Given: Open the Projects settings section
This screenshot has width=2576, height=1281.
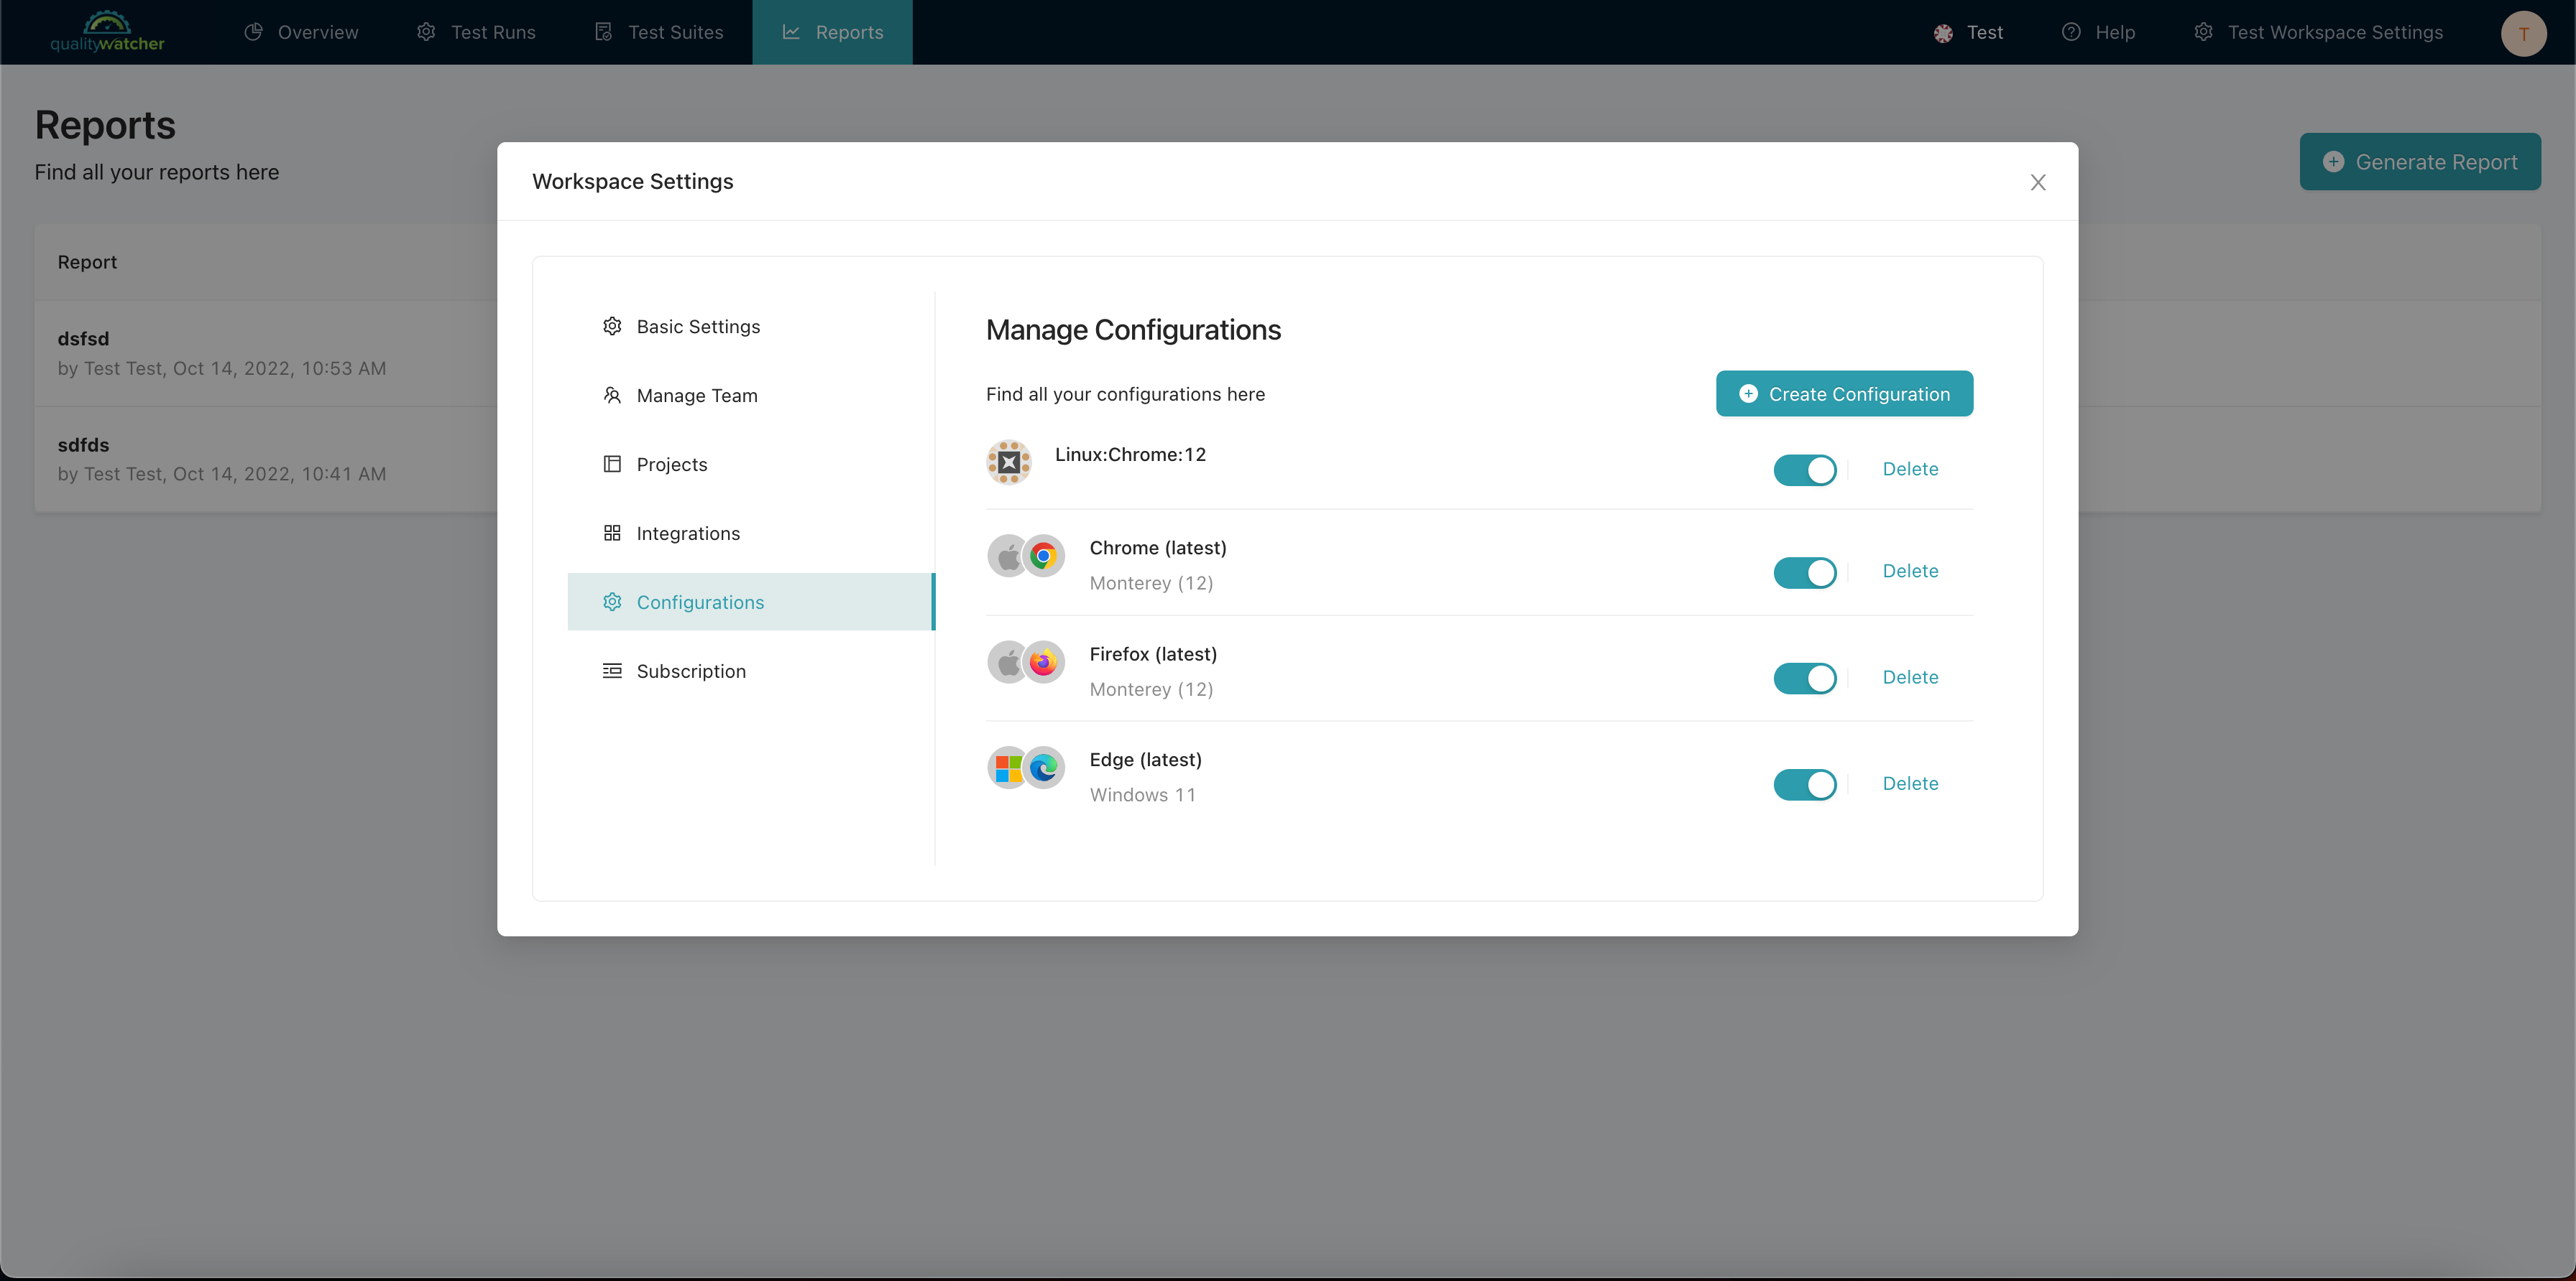Looking at the screenshot, I should point(751,464).
